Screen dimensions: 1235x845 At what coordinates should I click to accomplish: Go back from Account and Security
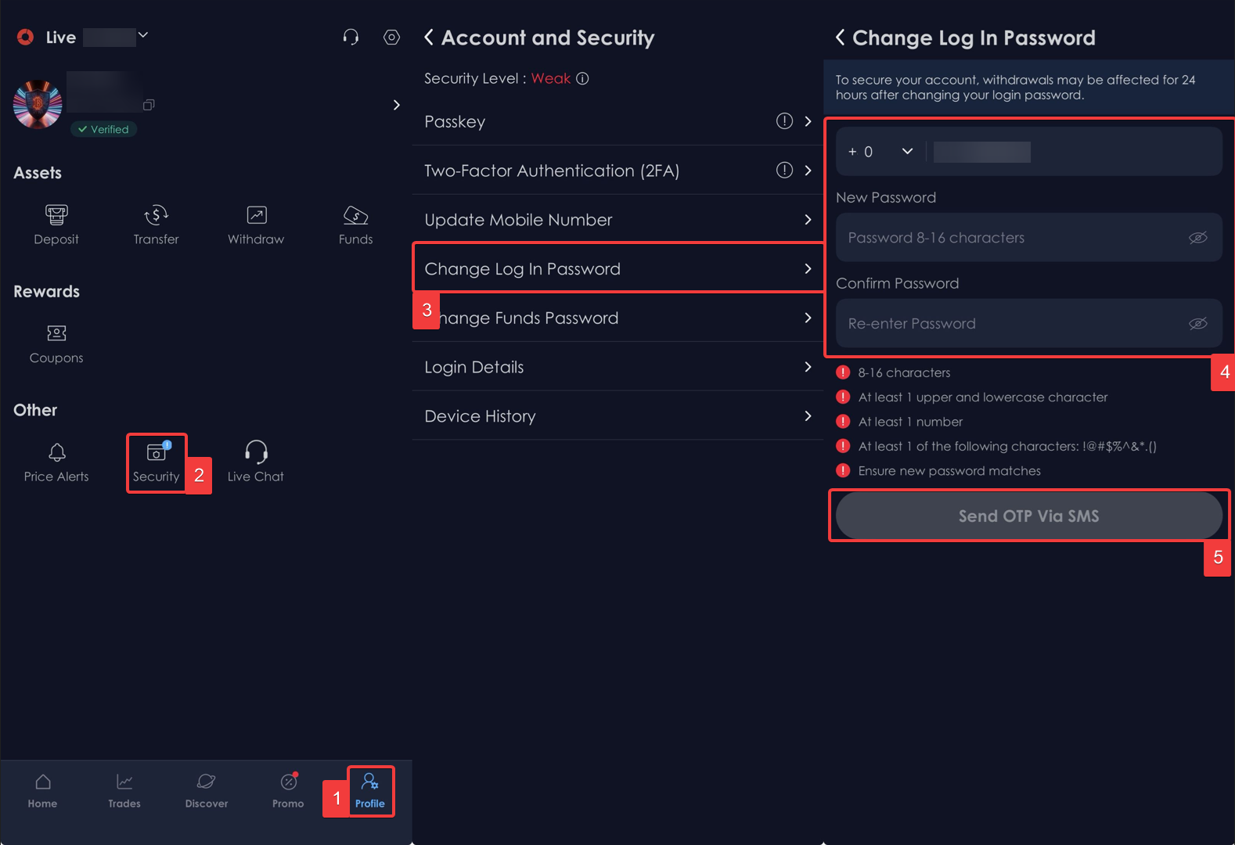[x=429, y=38]
